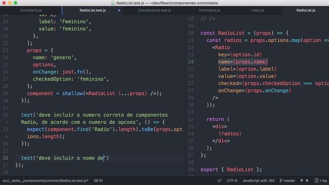Click "checkedOption: 'feminino'," line
The image size is (329, 185).
[71, 79]
